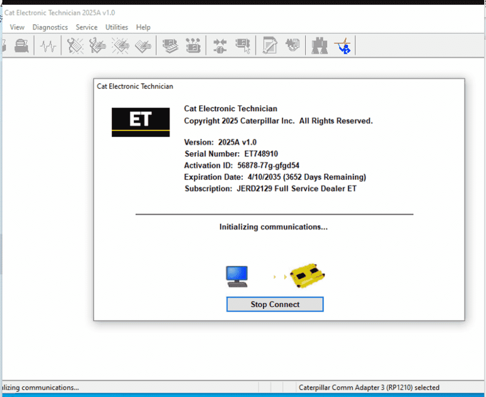Open Logged Event Codes toolbar icon
Screen dimensions: 486x397
point(142,46)
